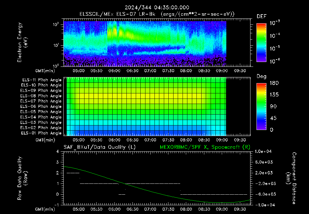Select the ELS-11 Pitch Angle row label
This screenshot has width=309, height=214.
(x=42, y=80)
